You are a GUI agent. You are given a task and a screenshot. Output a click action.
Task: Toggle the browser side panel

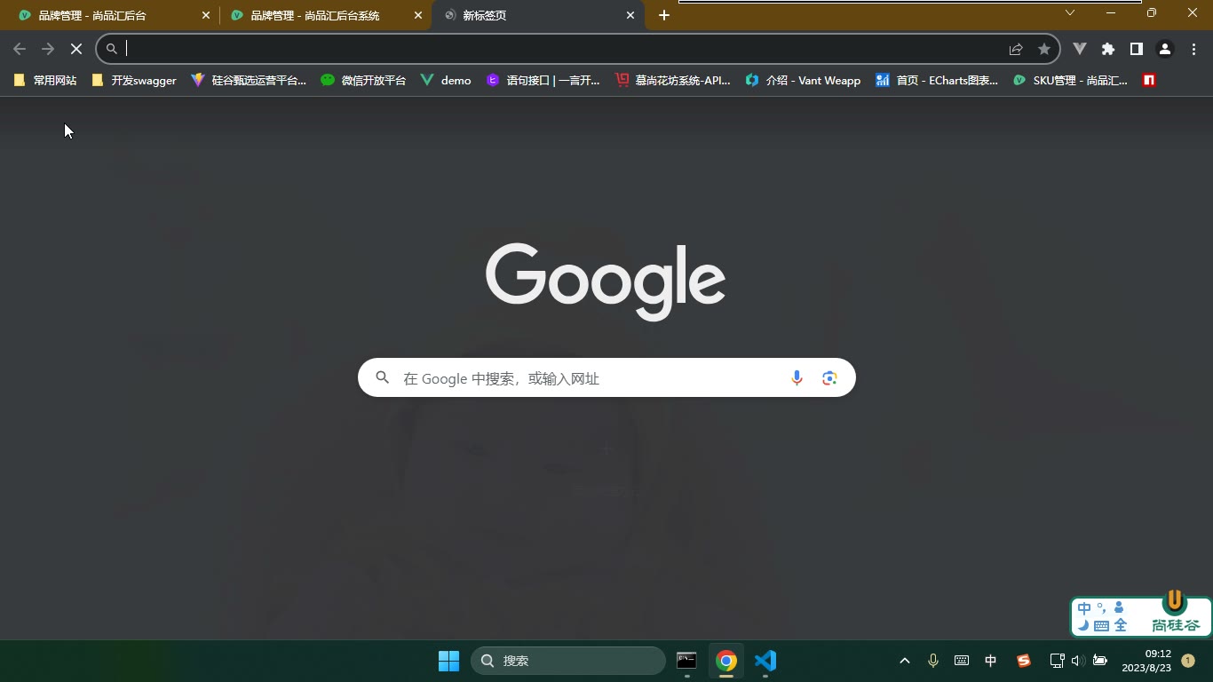(x=1137, y=49)
